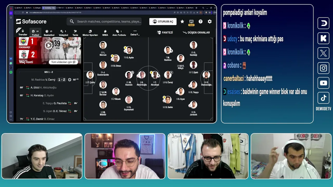Play the Maç özeti highlight video
The height and width of the screenshot is (187, 333).
pyautogui.click(x=49, y=45)
